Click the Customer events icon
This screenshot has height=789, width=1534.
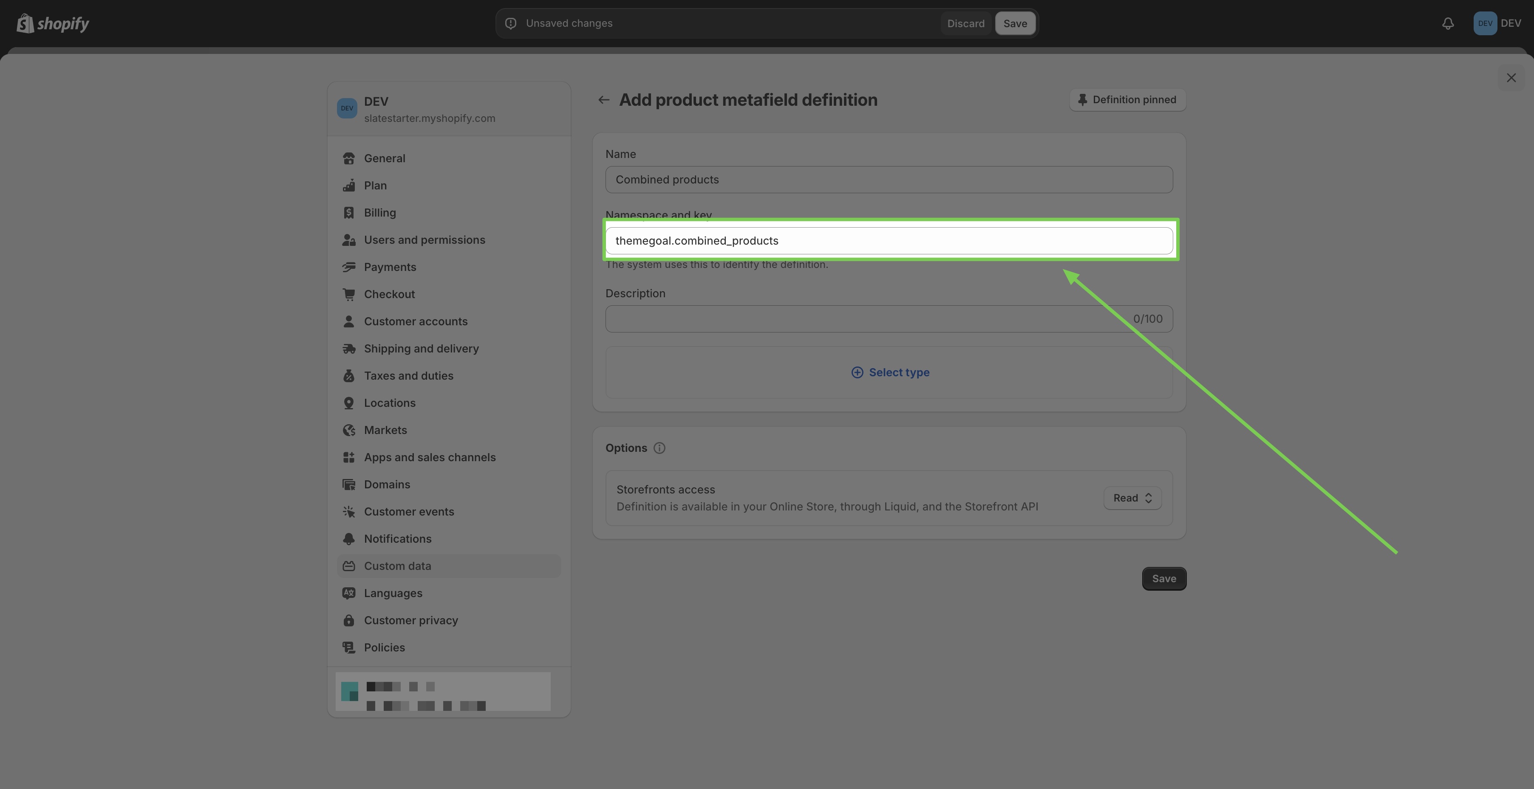point(349,512)
